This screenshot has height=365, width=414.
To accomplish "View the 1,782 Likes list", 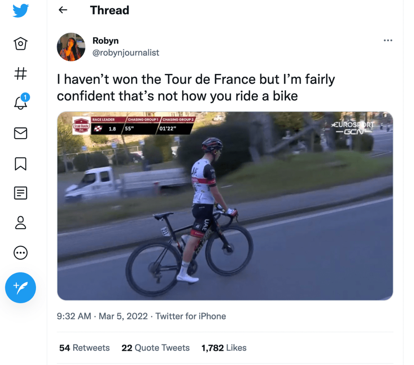I will (x=224, y=348).
